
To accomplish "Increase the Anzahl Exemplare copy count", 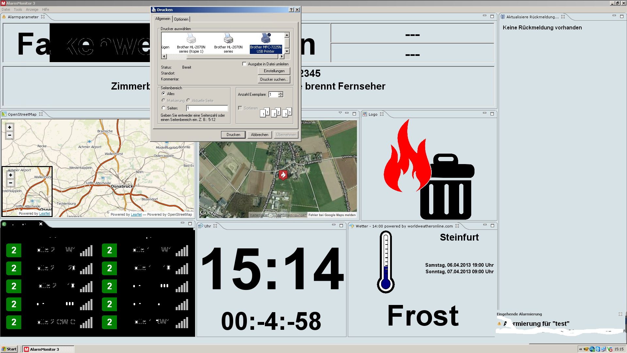I will 281,93.
